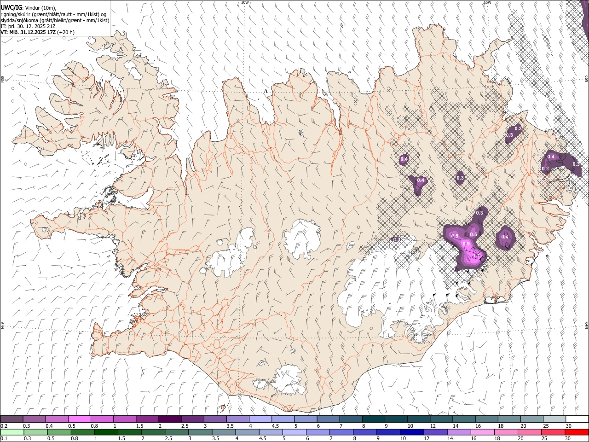Select the "VT: Mið. 31.12.2025 17Z (+20 h)" line

[38, 33]
